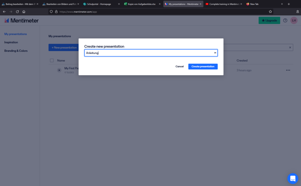Bookmark this page with star icon

[x=270, y=12]
